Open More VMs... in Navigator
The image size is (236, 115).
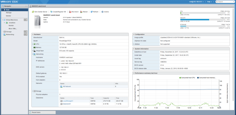13,29
